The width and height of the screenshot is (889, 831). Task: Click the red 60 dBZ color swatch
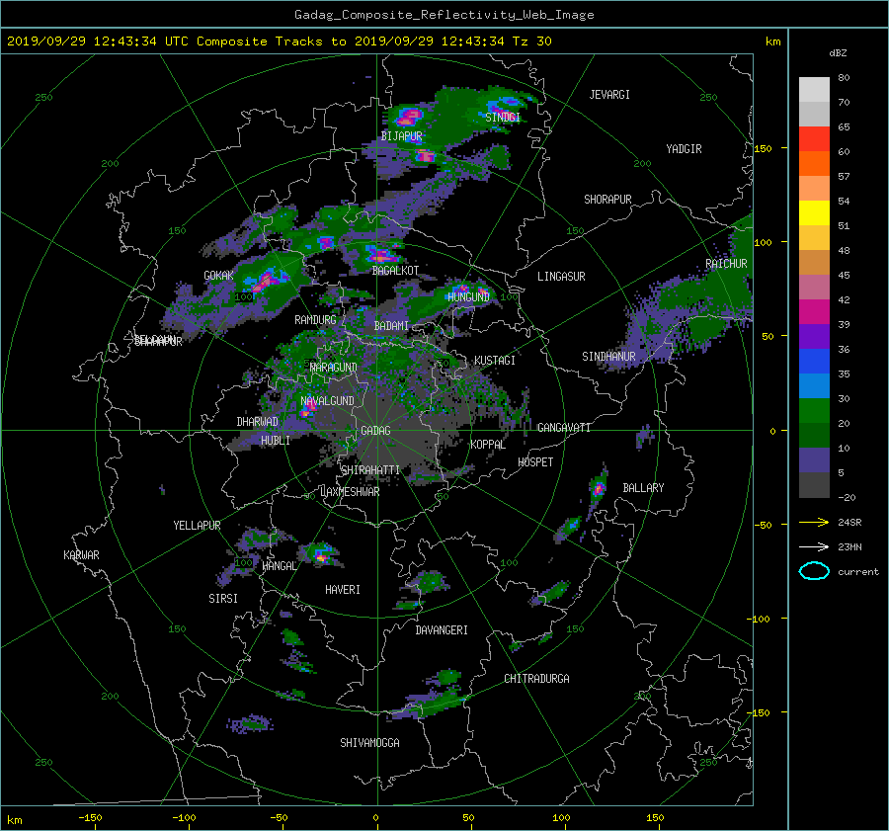point(814,138)
